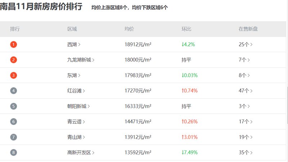View 25个 new listings for 西湖

246,44
